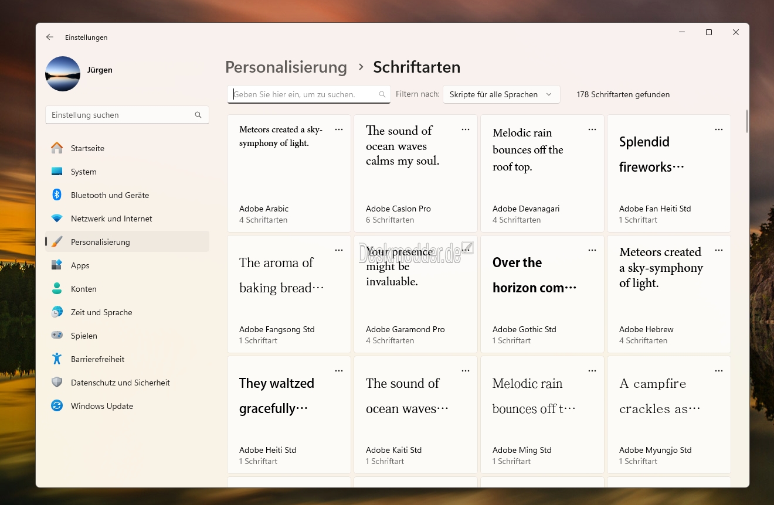Open the ellipsis menu for Adobe Ming Std
Image resolution: width=774 pixels, height=505 pixels.
coord(592,371)
